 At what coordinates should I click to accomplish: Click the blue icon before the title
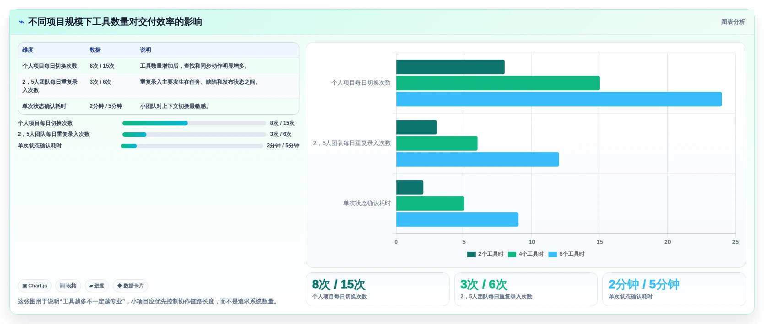(22, 22)
